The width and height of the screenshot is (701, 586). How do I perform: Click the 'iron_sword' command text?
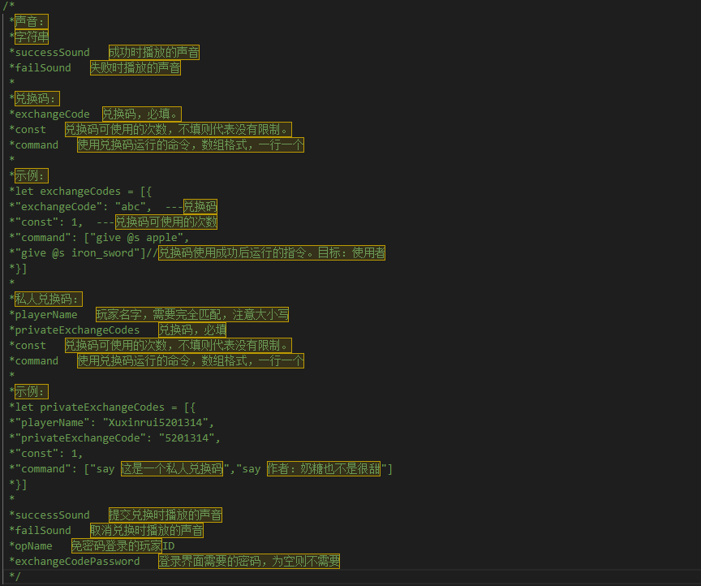click(102, 253)
